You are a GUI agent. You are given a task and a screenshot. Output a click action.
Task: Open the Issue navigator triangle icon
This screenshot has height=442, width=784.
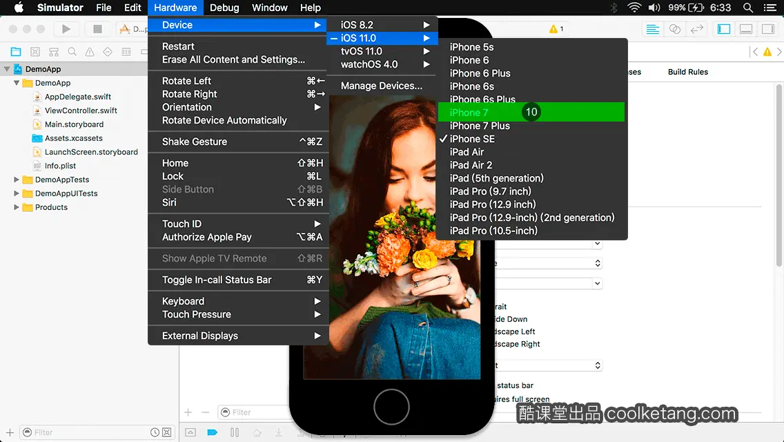coord(90,52)
